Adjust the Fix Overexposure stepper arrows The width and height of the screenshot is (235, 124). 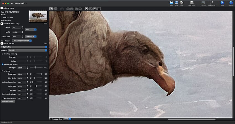coord(27,98)
